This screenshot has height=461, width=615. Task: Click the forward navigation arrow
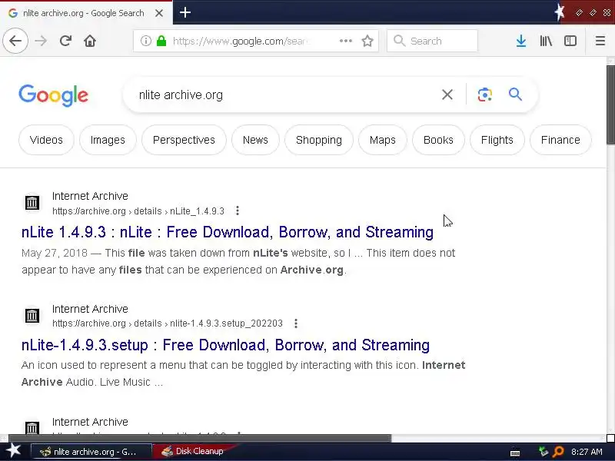point(41,41)
